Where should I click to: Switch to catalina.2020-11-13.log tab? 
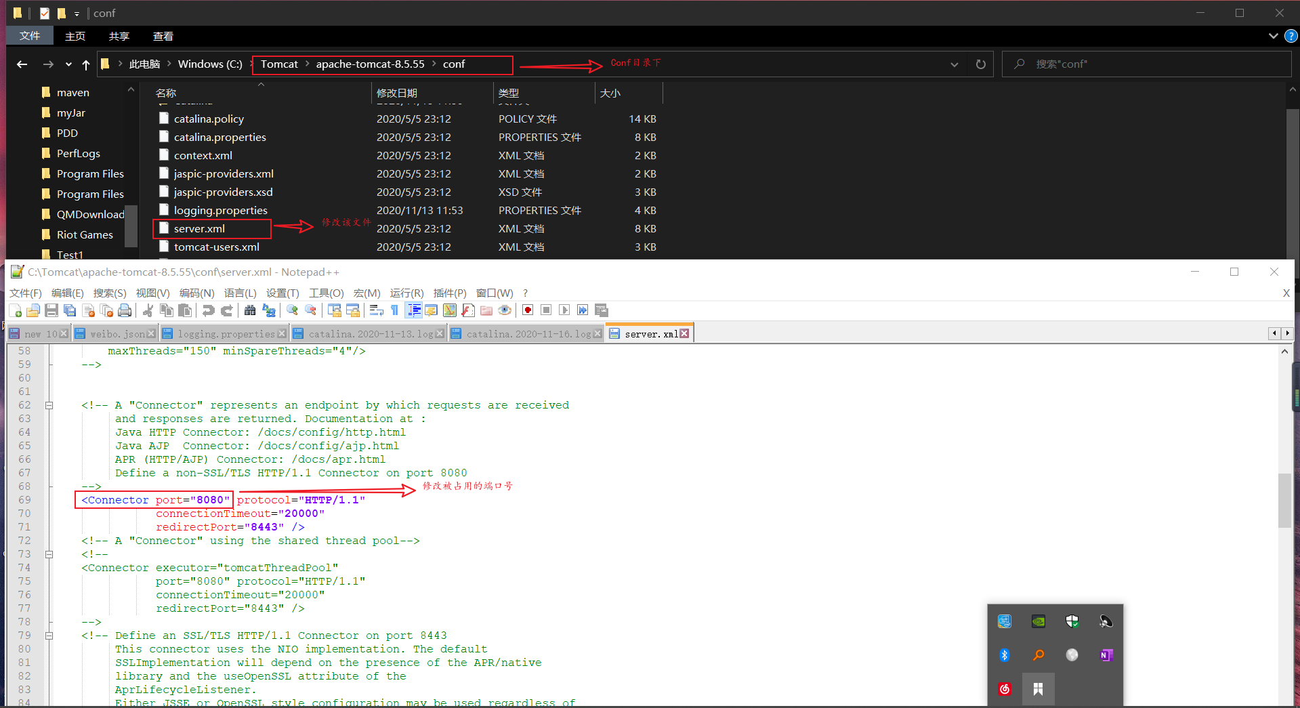(371, 334)
